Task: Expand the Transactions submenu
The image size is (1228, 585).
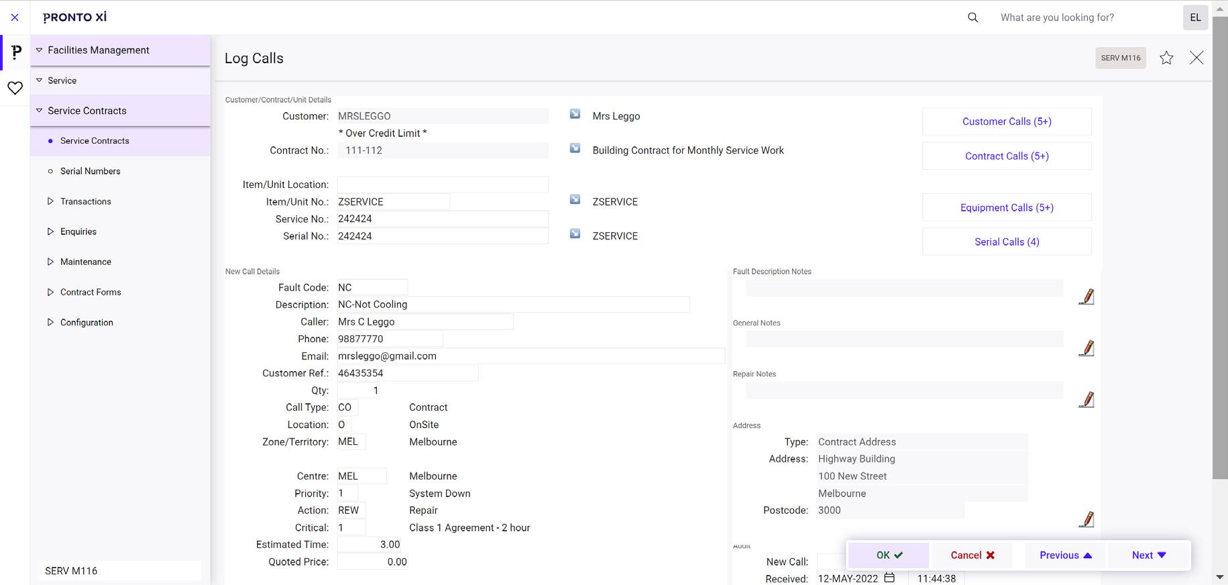Action: (x=50, y=201)
